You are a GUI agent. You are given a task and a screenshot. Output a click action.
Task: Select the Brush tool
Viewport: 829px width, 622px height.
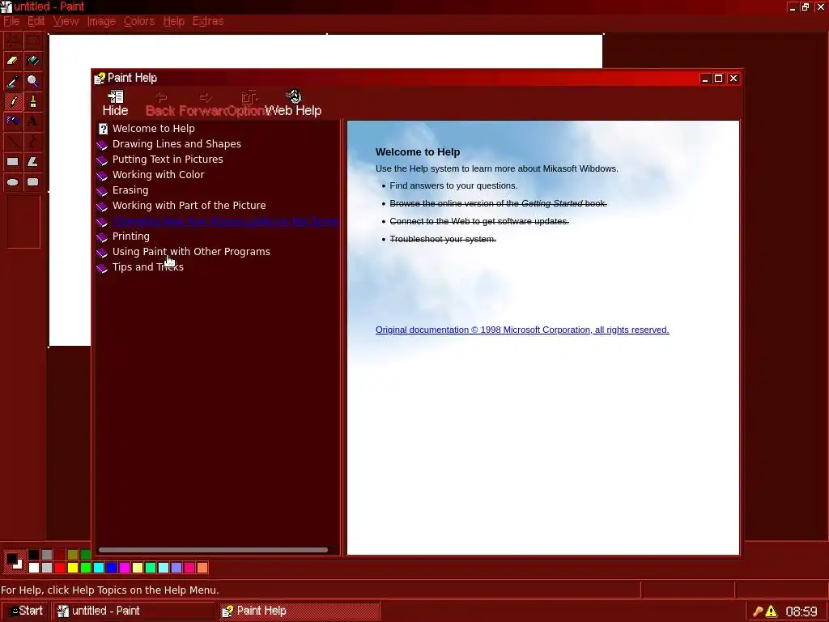click(32, 101)
